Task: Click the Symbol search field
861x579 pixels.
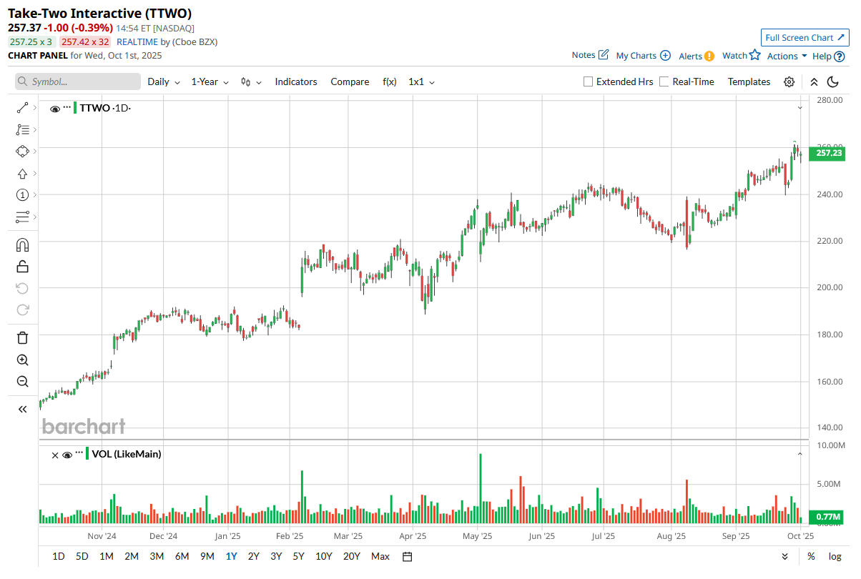Action: 78,81
